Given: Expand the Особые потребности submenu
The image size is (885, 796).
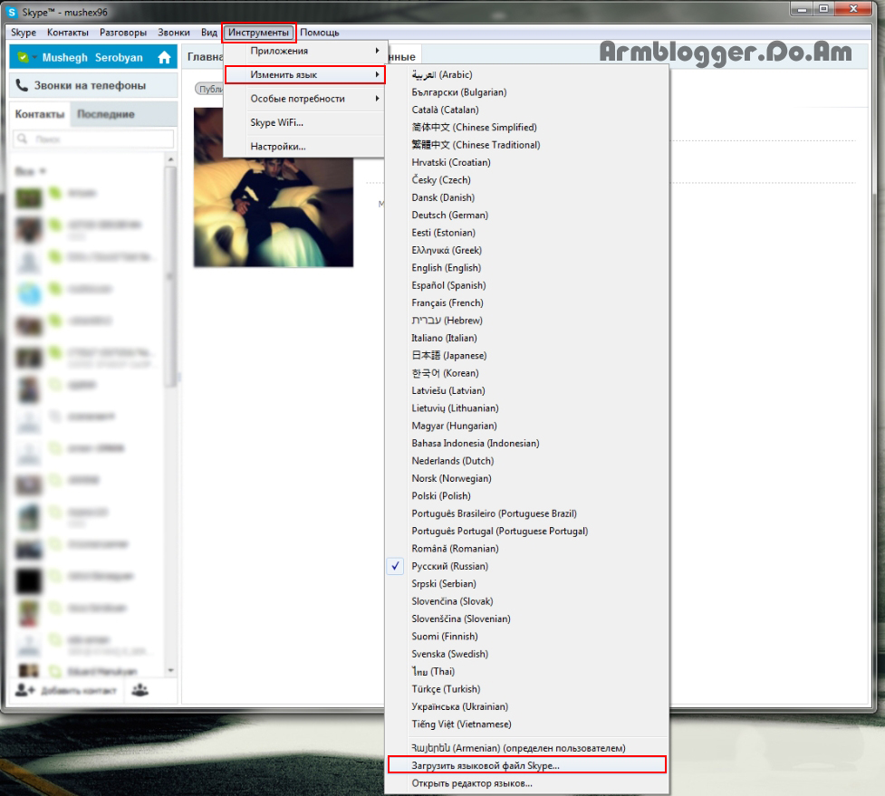Looking at the screenshot, I should pos(304,99).
